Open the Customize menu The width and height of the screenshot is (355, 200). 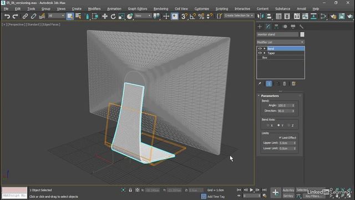(201, 9)
